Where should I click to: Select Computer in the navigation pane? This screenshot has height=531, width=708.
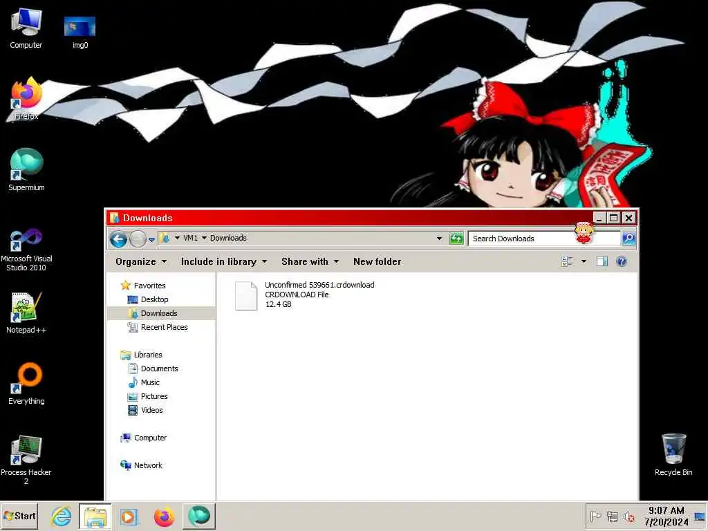click(x=150, y=438)
